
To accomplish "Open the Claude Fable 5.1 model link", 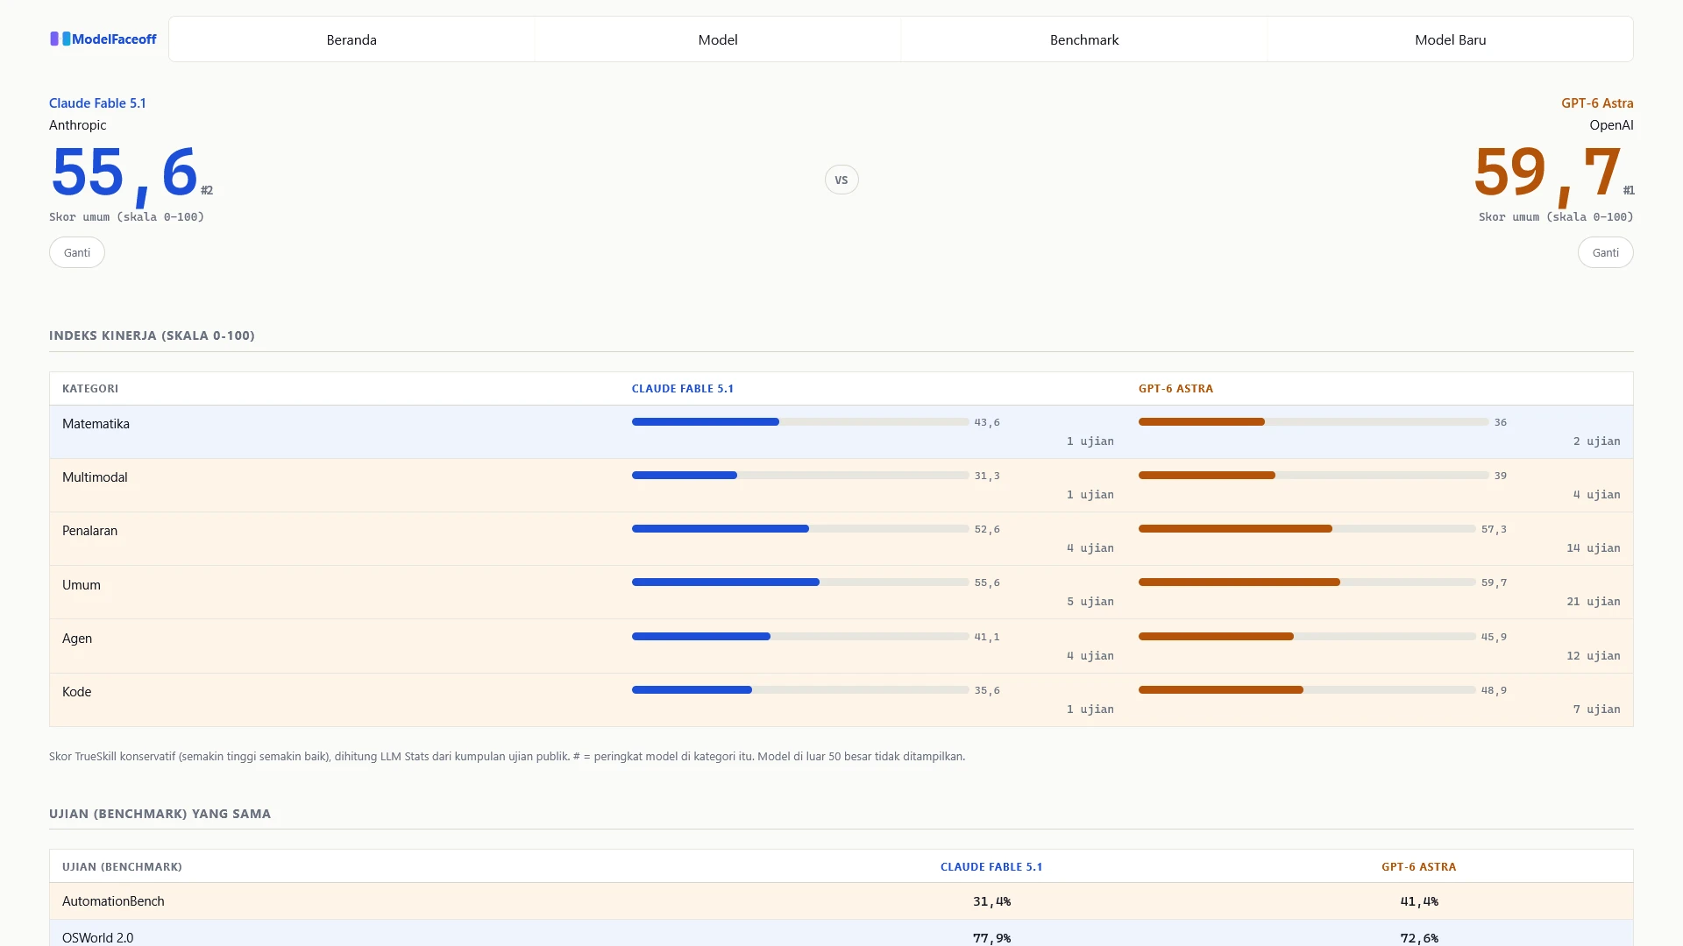I will click(97, 102).
